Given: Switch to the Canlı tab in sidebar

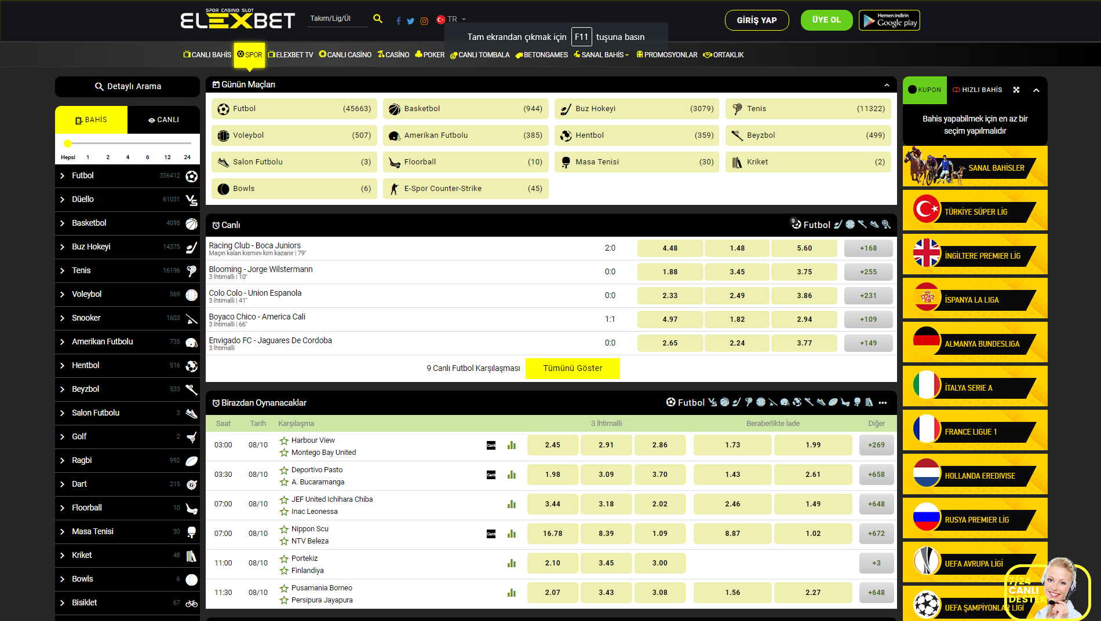Looking at the screenshot, I should pos(163,120).
